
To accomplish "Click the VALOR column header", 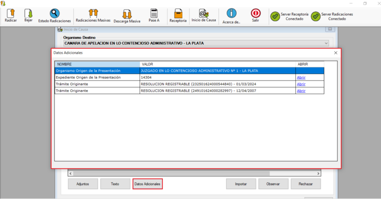I will pyautogui.click(x=218, y=64).
